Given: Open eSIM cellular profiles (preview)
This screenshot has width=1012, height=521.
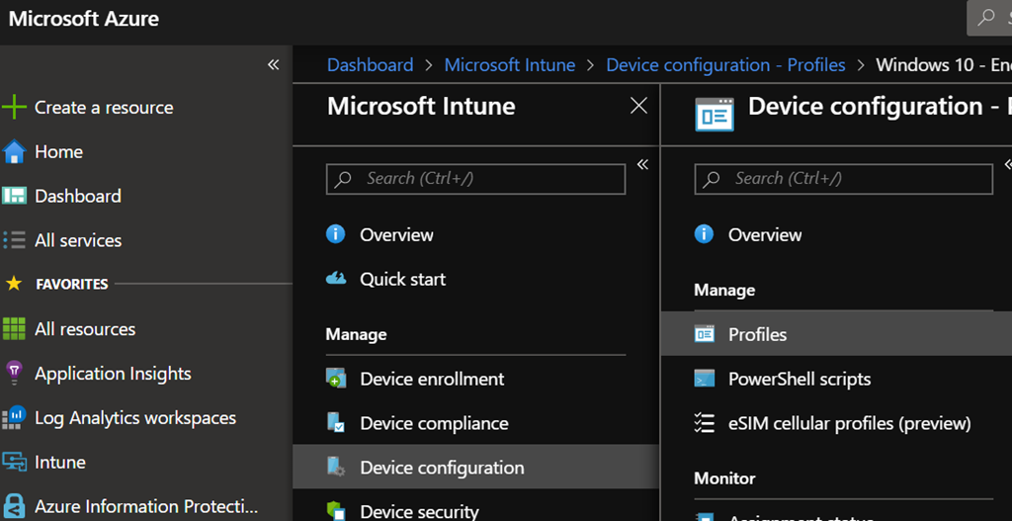Looking at the screenshot, I should pyautogui.click(x=849, y=423).
